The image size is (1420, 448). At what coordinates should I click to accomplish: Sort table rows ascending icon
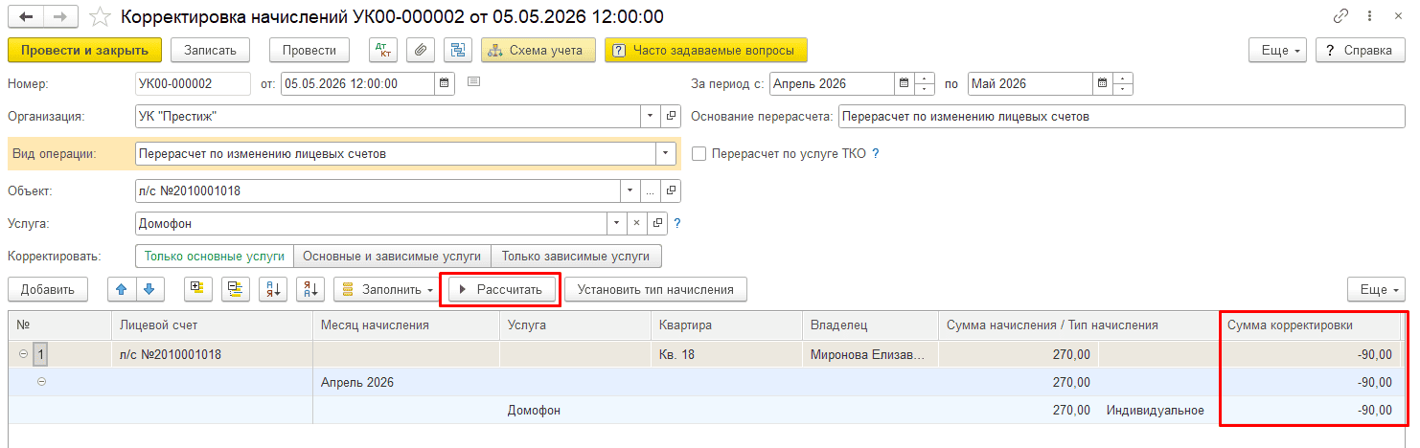pos(273,288)
